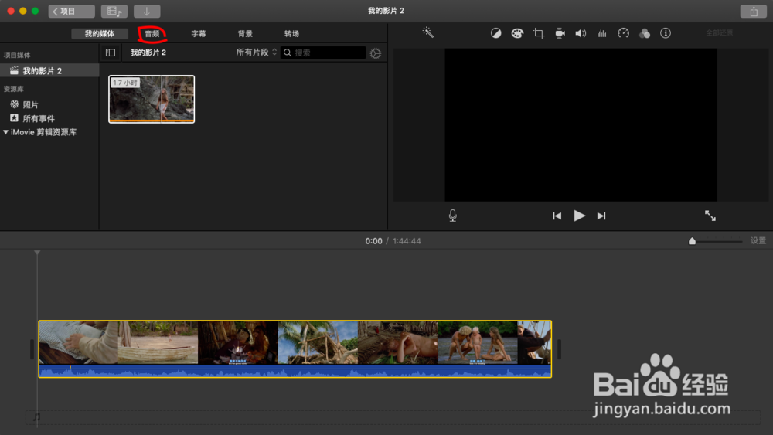Show the clip information icon
The height and width of the screenshot is (435, 773).
tap(666, 33)
